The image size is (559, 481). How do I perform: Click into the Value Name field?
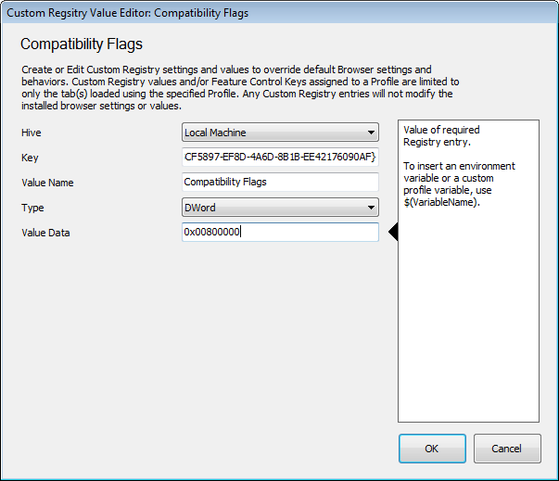(280, 182)
